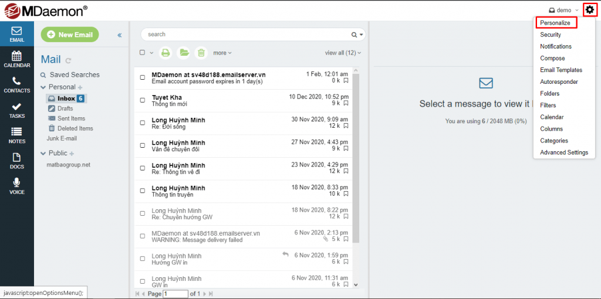Open the Calendar section in sidebar
Screen dimensions: 601x299
tap(16, 59)
